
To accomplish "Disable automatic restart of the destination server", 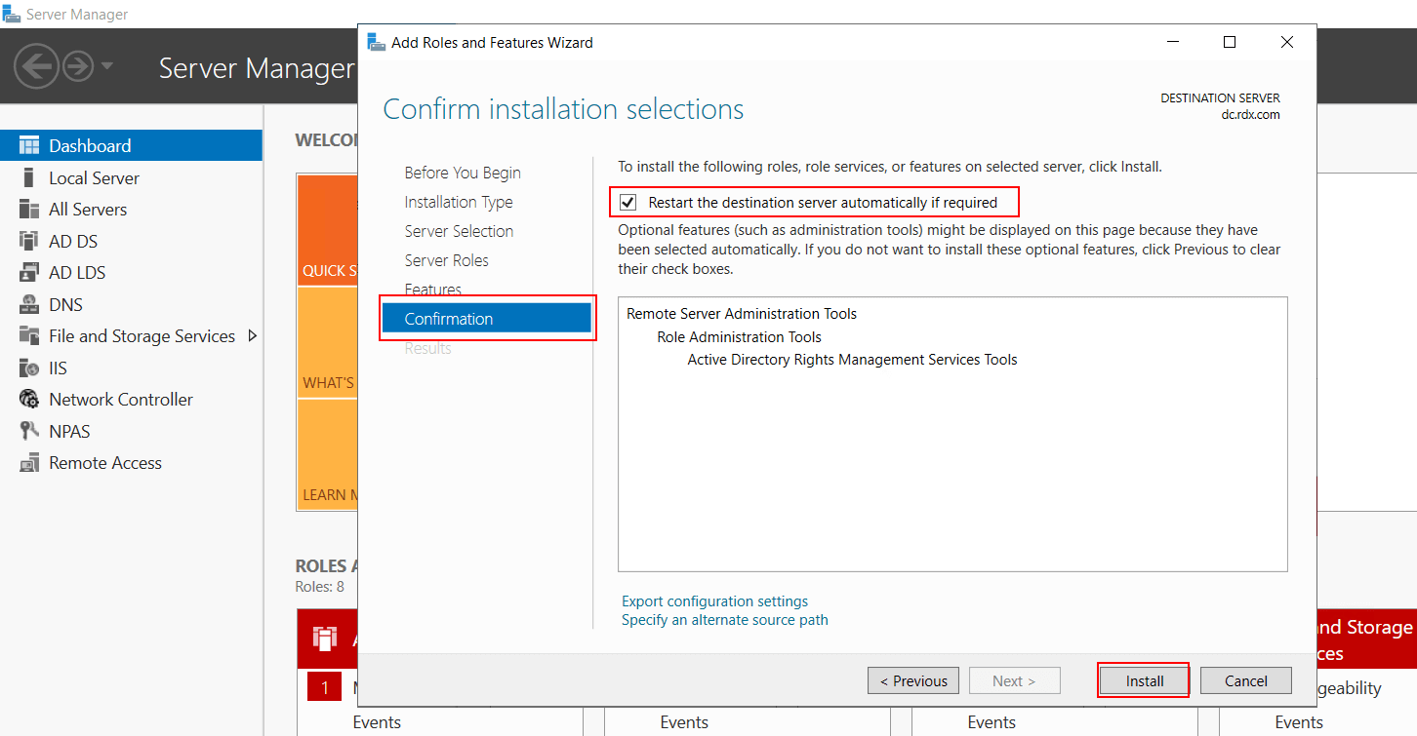I will (628, 202).
